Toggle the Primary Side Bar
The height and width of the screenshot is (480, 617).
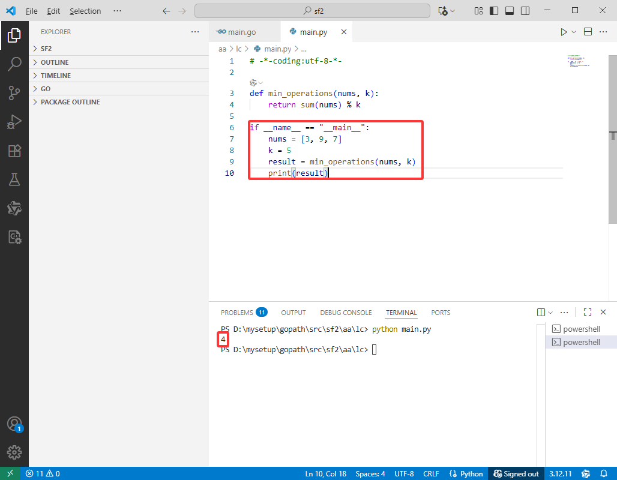pyautogui.click(x=494, y=11)
